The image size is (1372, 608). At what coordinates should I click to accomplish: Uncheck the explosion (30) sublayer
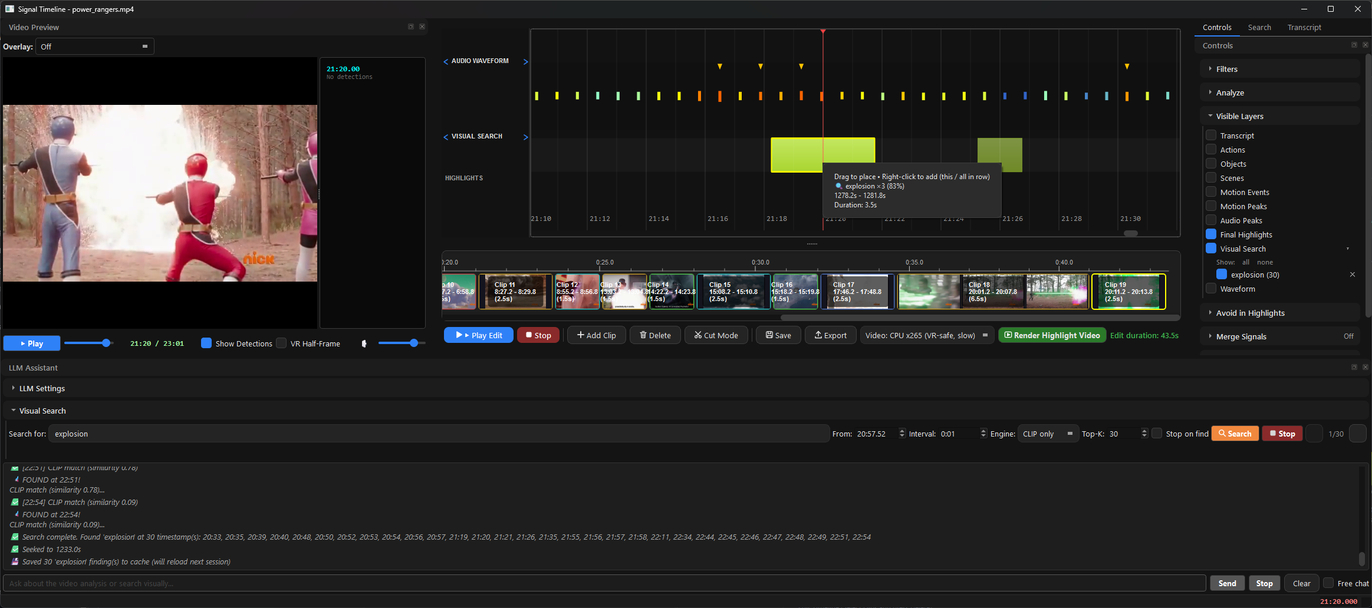coord(1222,274)
